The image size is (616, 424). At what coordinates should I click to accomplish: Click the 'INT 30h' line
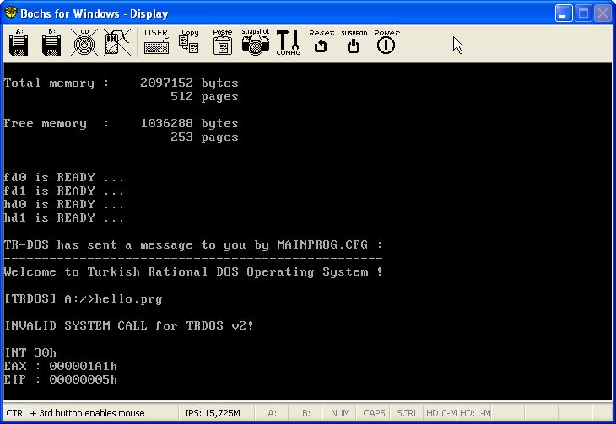(30, 352)
